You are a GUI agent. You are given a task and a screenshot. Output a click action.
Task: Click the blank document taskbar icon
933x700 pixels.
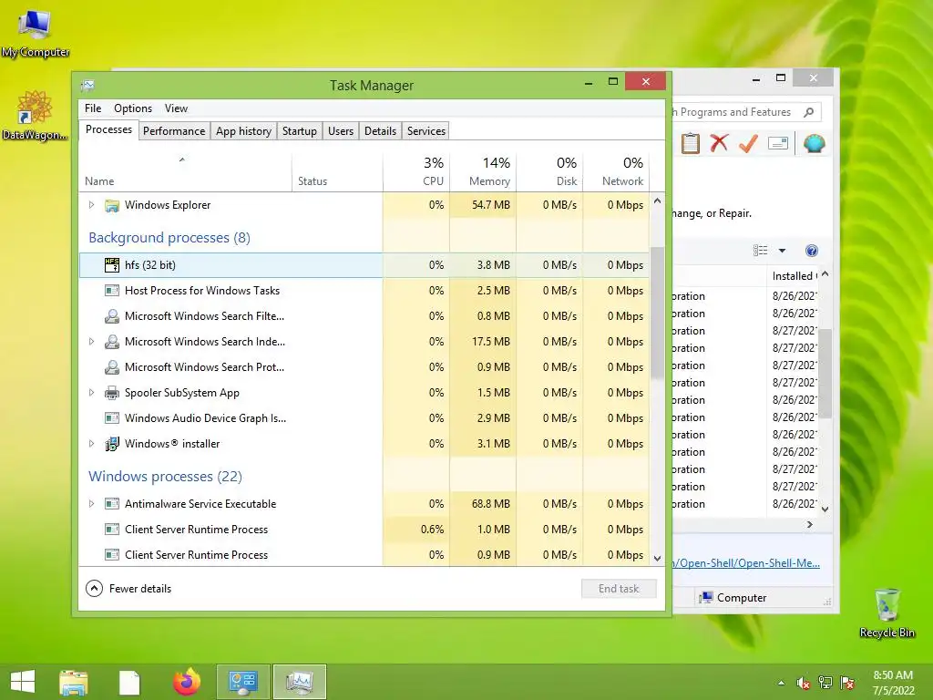coord(129,682)
